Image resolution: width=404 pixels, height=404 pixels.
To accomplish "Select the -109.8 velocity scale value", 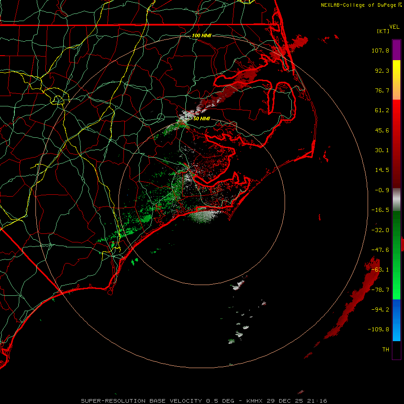I will click(379, 329).
